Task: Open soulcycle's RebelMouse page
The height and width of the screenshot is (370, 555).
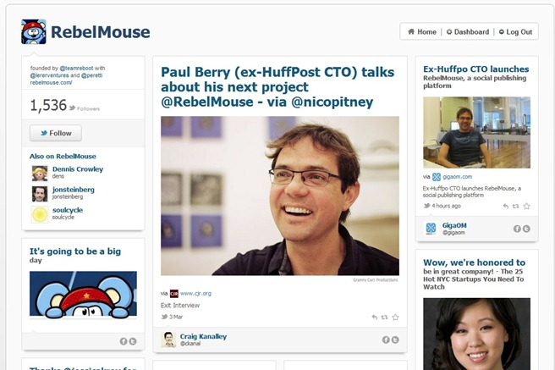Action: tap(67, 210)
